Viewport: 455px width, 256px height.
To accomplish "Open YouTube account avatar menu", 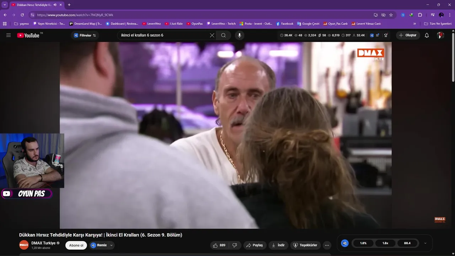I will [440, 35].
